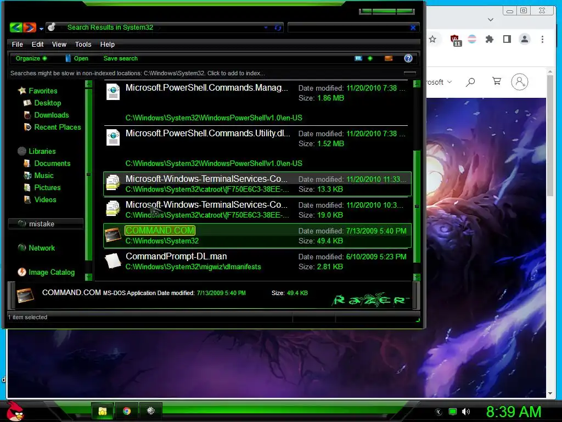Viewport: 562px width, 422px height.
Task: Select Microsoft.PowerShell.Commands.Manag... file result
Action: (256, 103)
